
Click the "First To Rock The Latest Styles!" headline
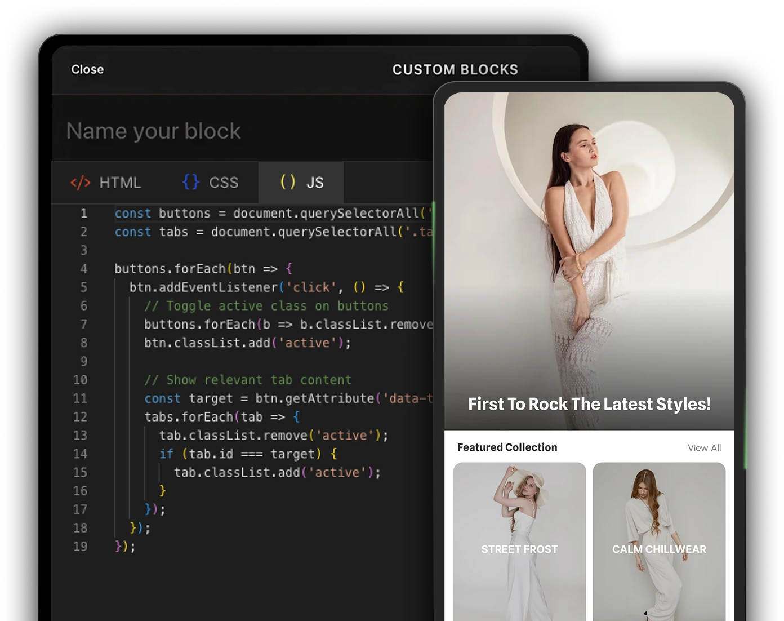(x=589, y=404)
